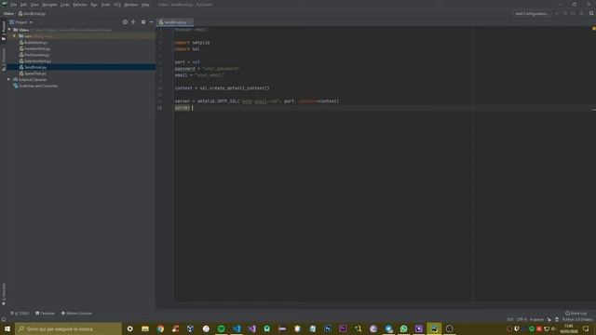Open Windows notification center icon
Screen dimensions: 596x335
(586, 328)
